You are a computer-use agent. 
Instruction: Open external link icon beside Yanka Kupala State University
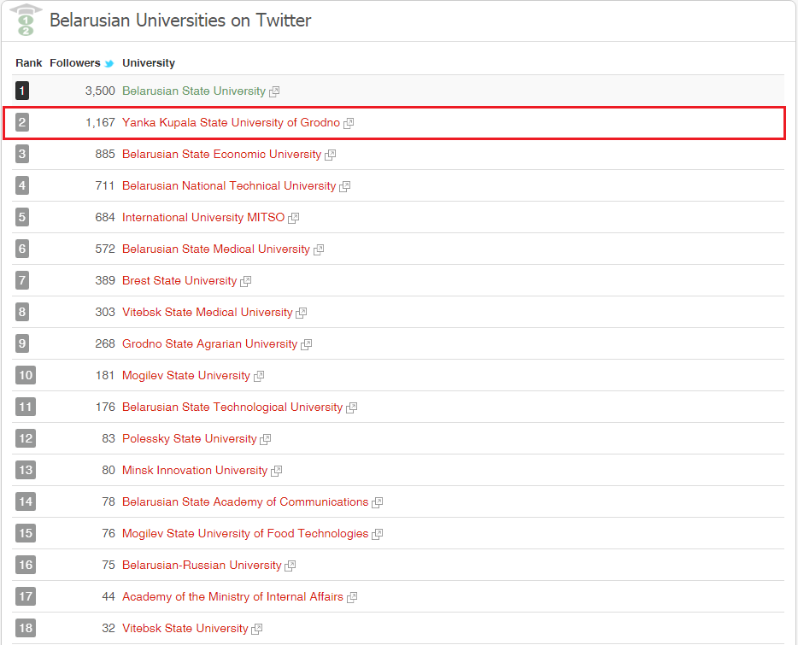[349, 123]
